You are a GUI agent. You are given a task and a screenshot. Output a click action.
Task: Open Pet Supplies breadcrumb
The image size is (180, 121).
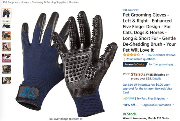click(10, 2)
